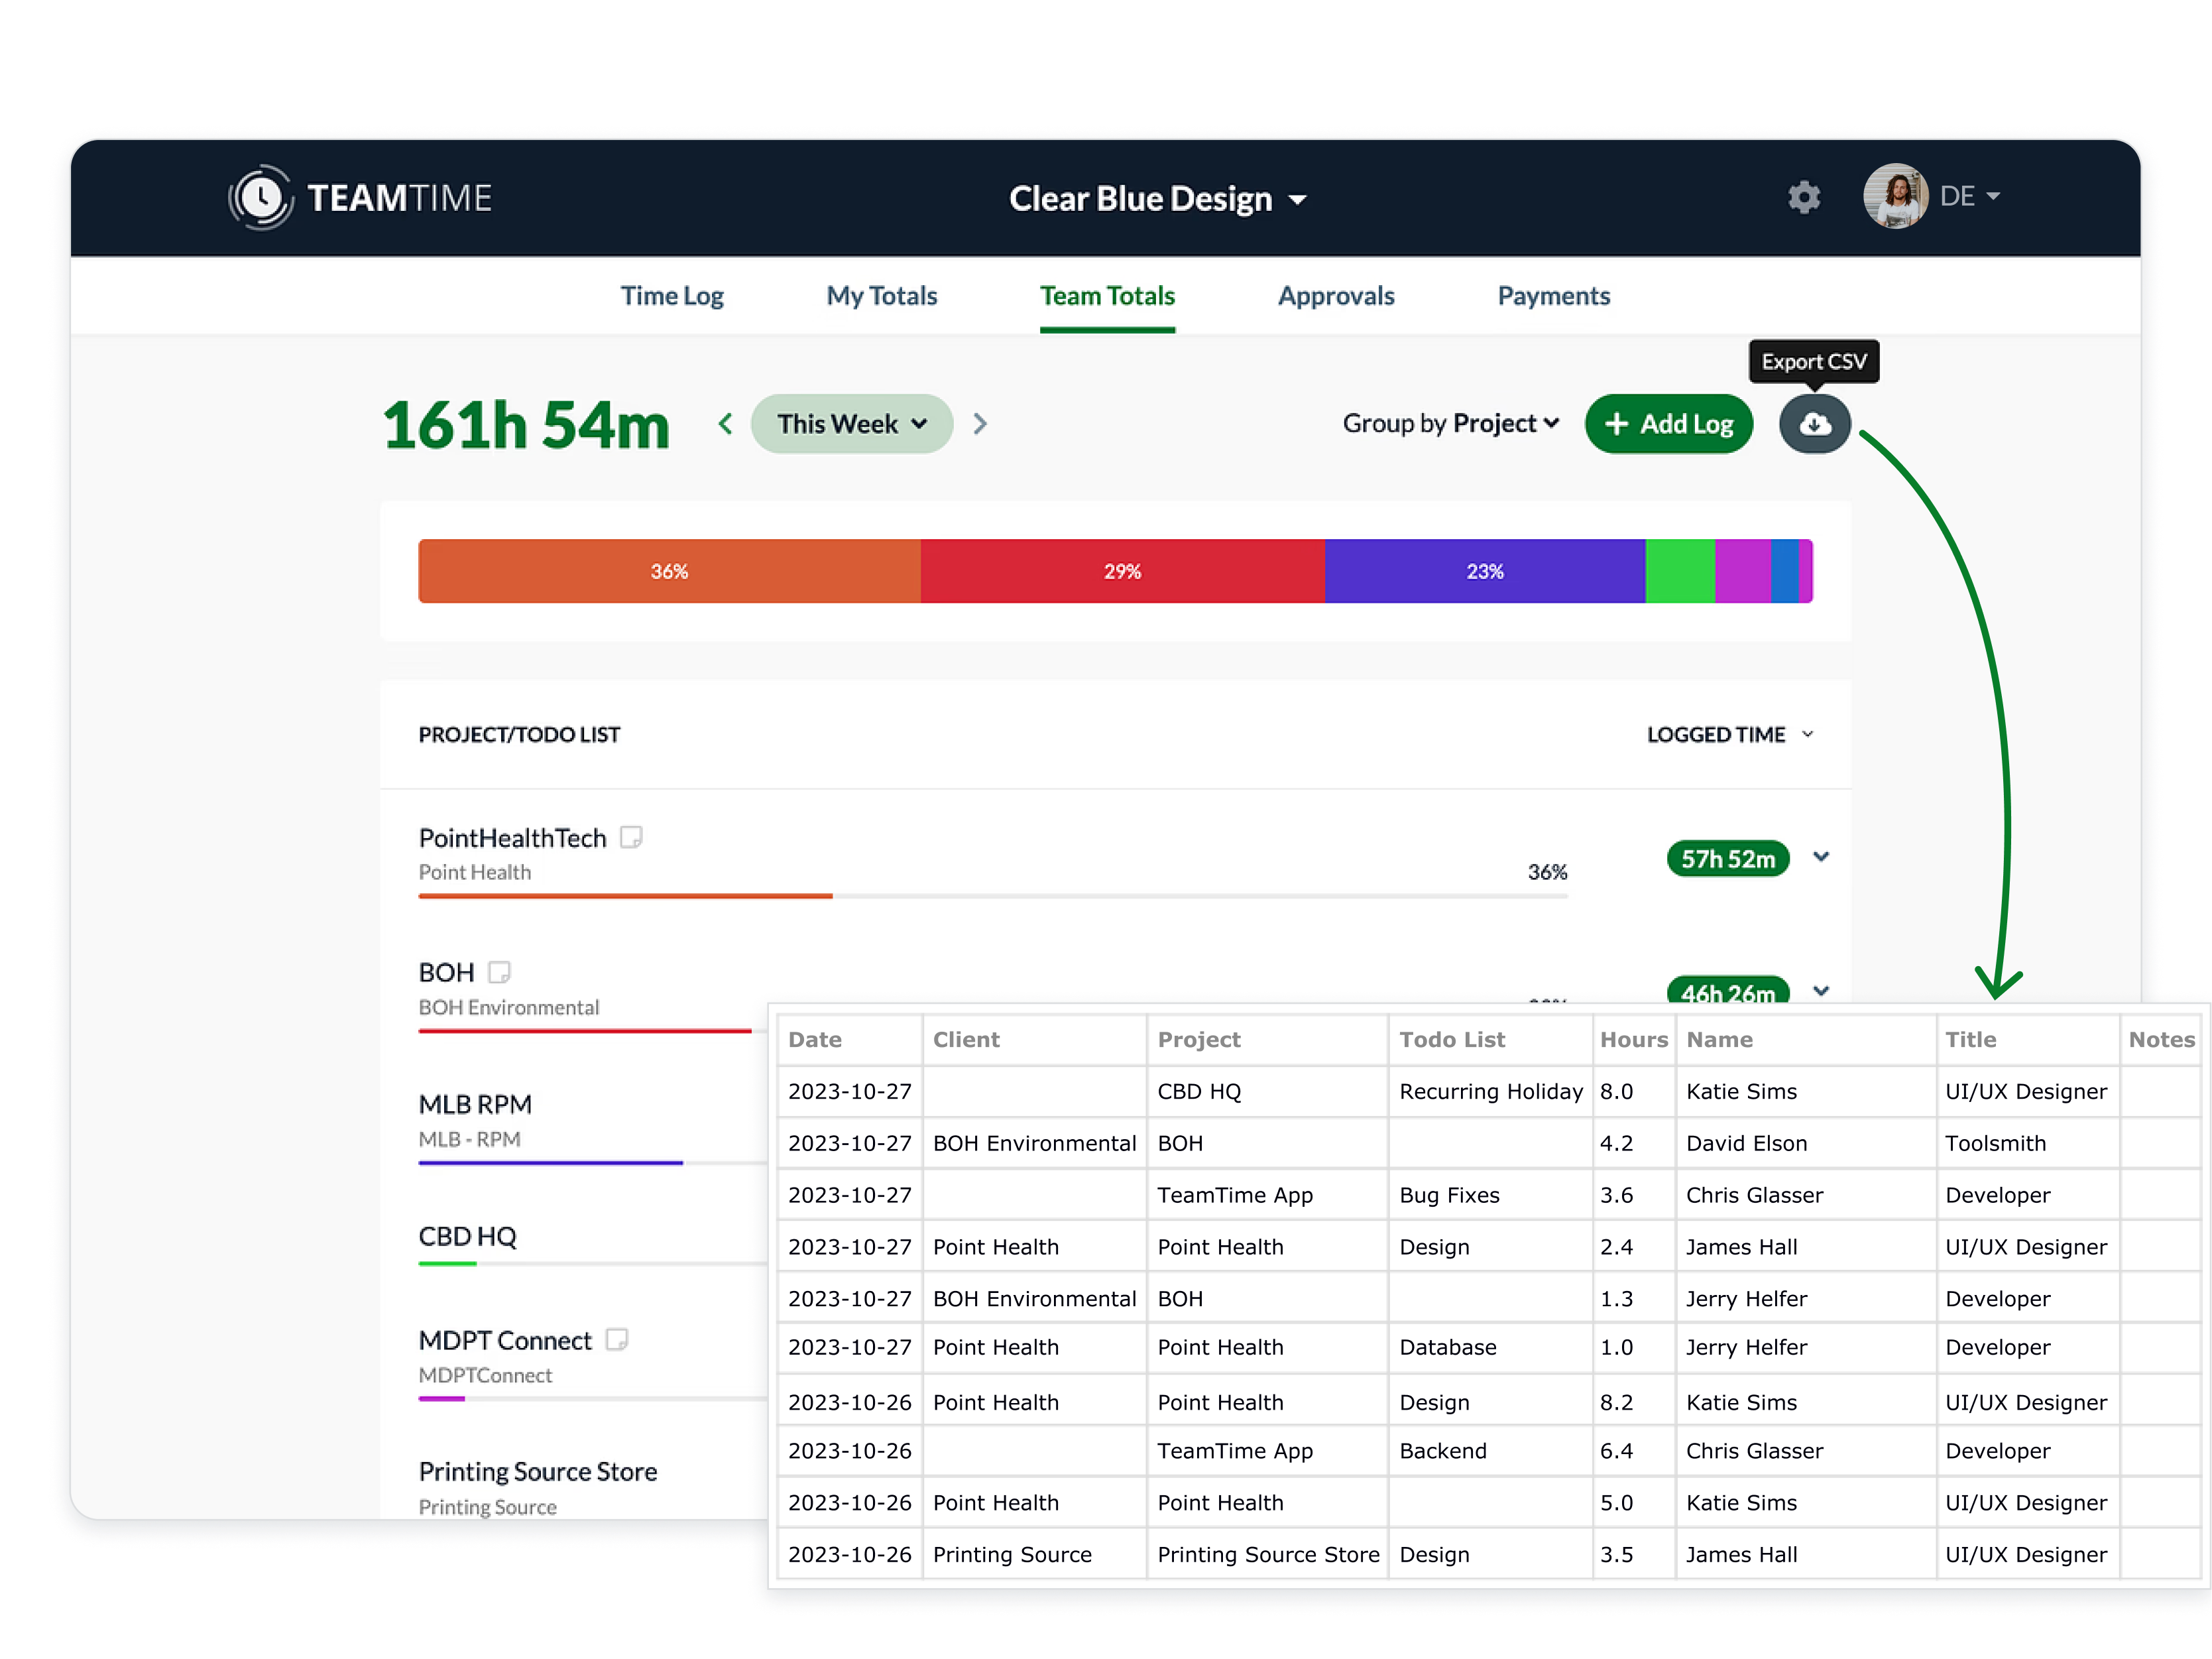Click the BOH project name
Screen dimensions: 2212x1659
[446, 973]
